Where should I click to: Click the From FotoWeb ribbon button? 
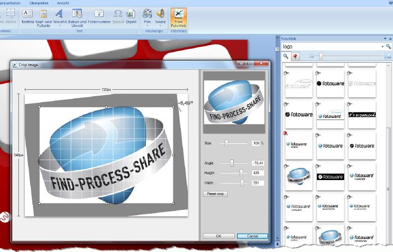pos(179,18)
